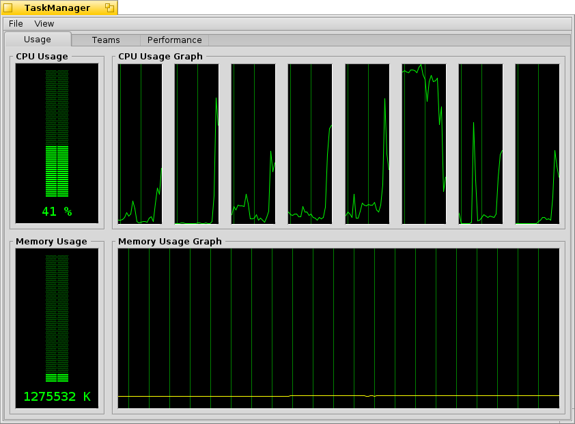Click the CPU Usage Graph label
The height and width of the screenshot is (424, 575).
(x=160, y=57)
